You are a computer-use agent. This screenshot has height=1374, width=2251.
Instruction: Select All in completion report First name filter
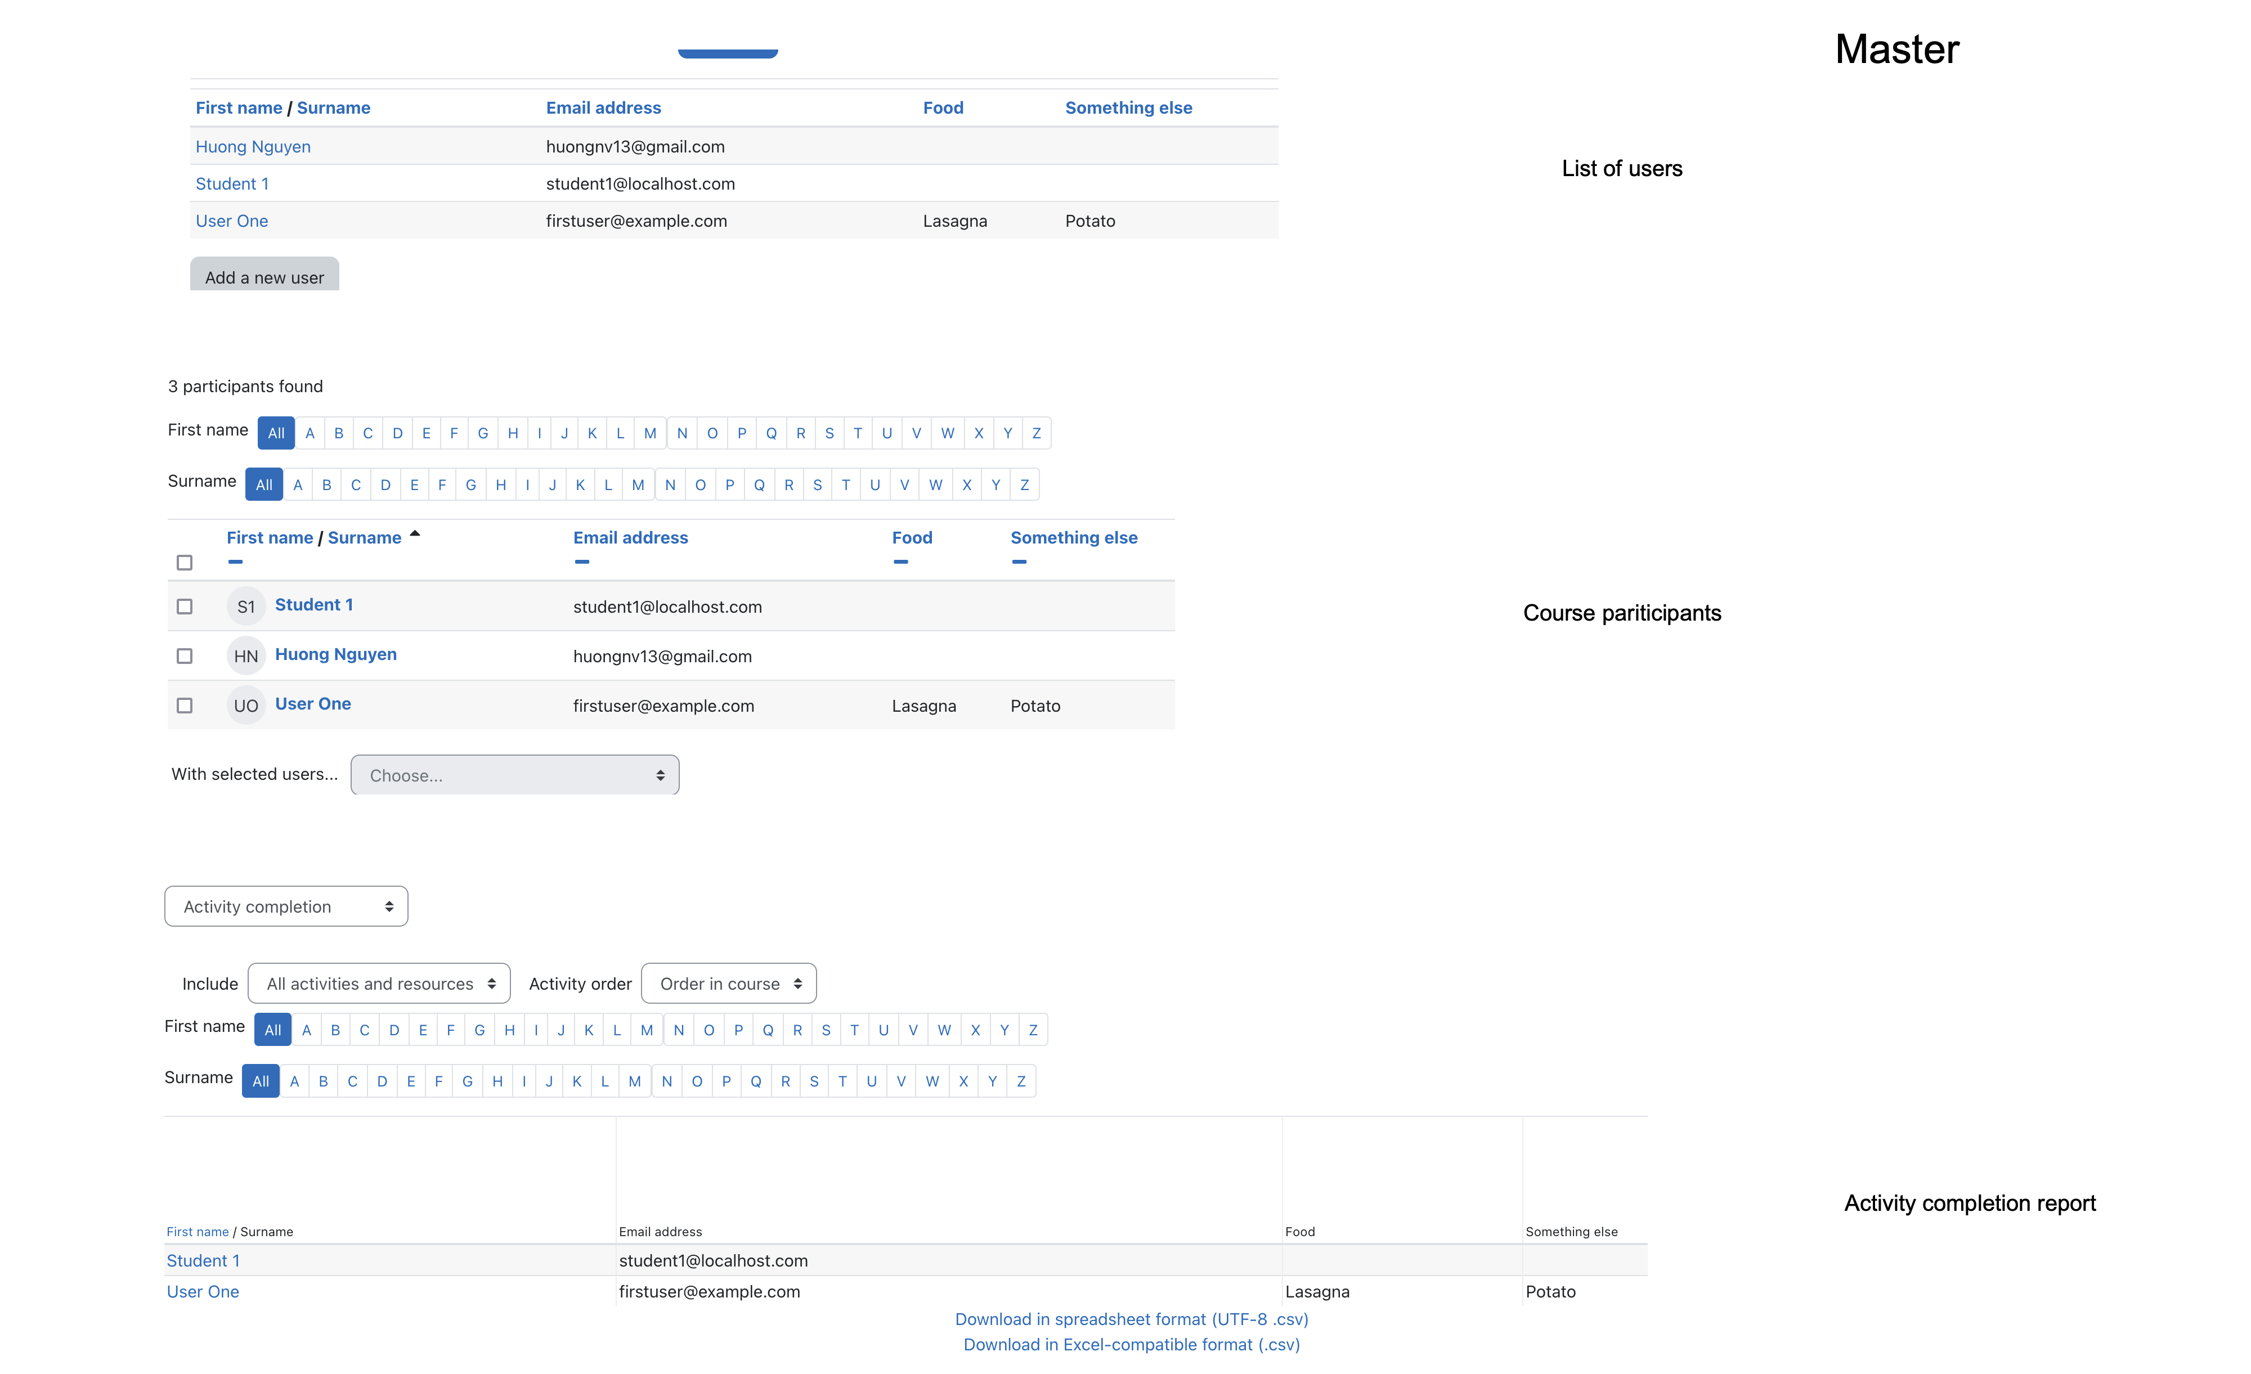click(272, 1031)
